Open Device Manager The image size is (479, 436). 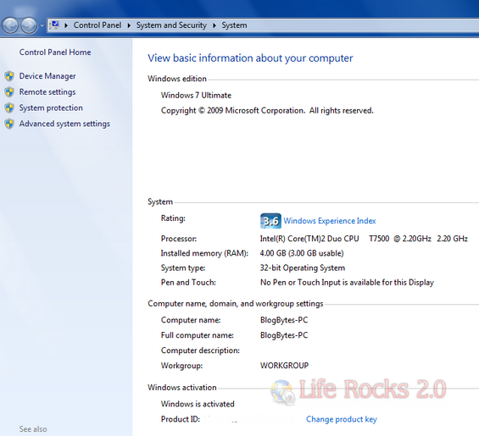pyautogui.click(x=47, y=76)
